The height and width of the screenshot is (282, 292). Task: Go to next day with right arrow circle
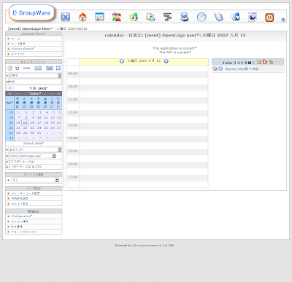[166, 61]
